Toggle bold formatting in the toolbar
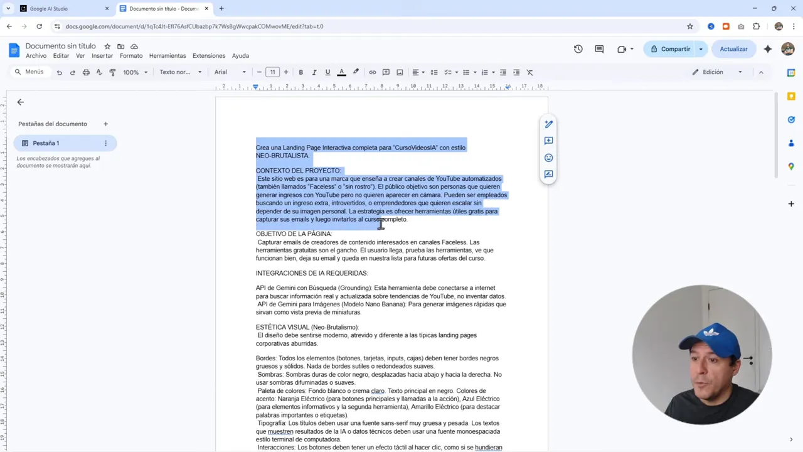This screenshot has height=452, width=803. pyautogui.click(x=300, y=72)
